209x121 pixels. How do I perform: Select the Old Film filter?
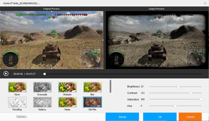(x=92, y=102)
